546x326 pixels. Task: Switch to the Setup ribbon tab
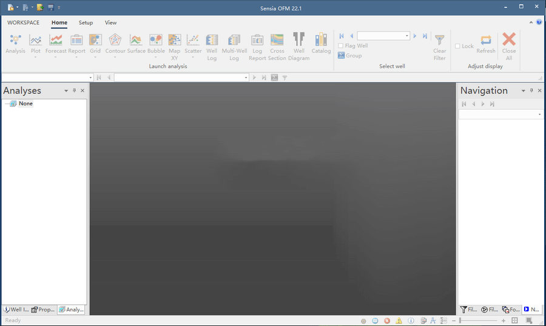[x=86, y=22]
